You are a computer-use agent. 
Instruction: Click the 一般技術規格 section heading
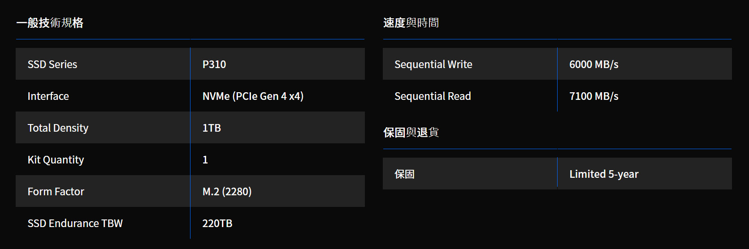coord(50,23)
